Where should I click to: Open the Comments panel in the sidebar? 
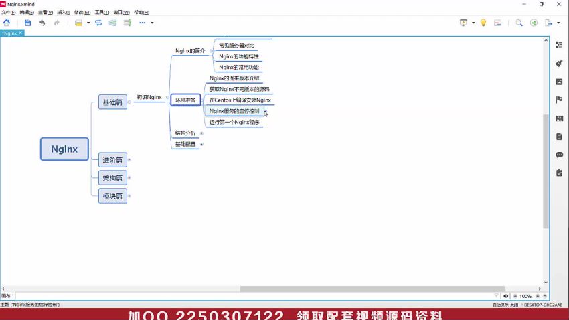pyautogui.click(x=559, y=155)
